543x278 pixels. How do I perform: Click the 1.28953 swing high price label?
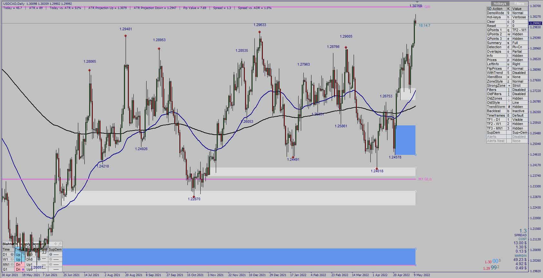point(159,40)
